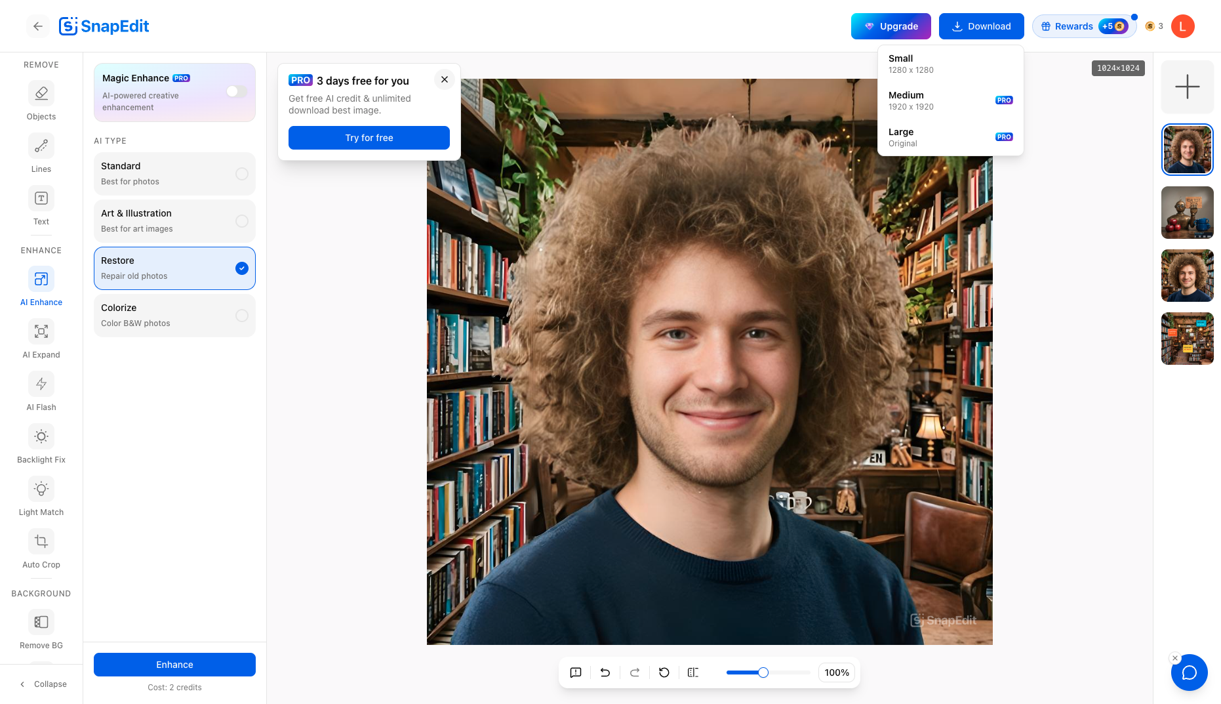Image resolution: width=1221 pixels, height=704 pixels.
Task: Open the zoom percentage box
Action: coord(837,673)
